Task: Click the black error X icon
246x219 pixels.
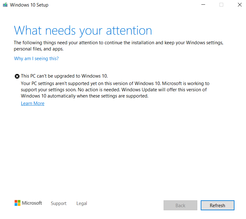Action: coord(17,76)
